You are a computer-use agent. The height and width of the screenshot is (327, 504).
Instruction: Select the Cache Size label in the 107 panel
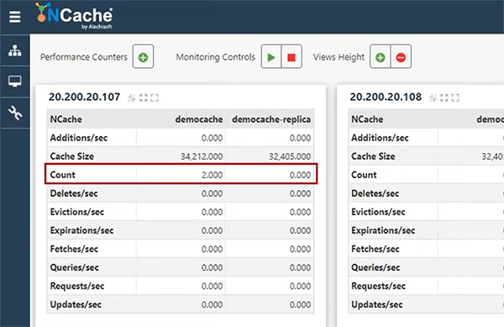pyautogui.click(x=72, y=156)
